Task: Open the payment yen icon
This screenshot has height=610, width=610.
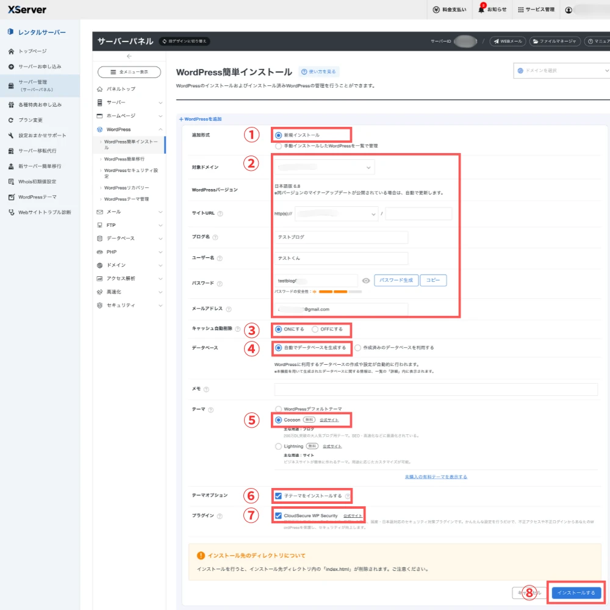Action: [436, 10]
